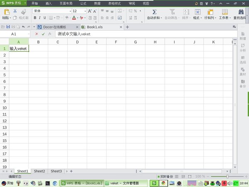This screenshot has width=249, height=187.
Task: Expand the AutoSum (自动求和) dropdown
Action: 161,18
